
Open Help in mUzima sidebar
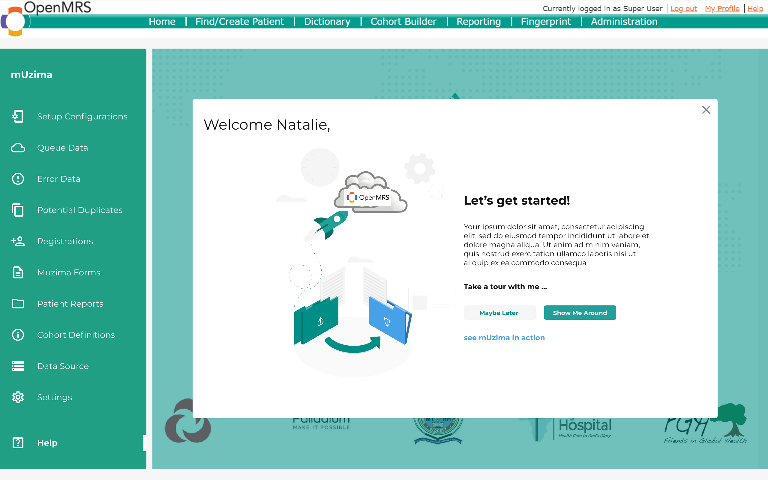click(x=73, y=442)
